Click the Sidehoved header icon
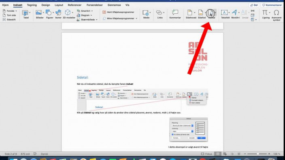 (x=189, y=12)
